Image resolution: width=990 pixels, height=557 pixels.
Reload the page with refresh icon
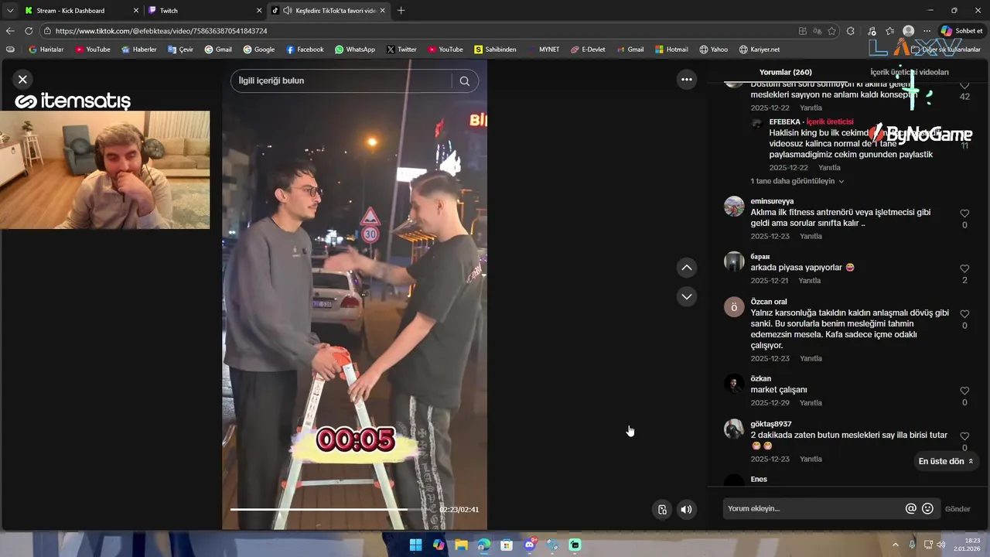29,31
